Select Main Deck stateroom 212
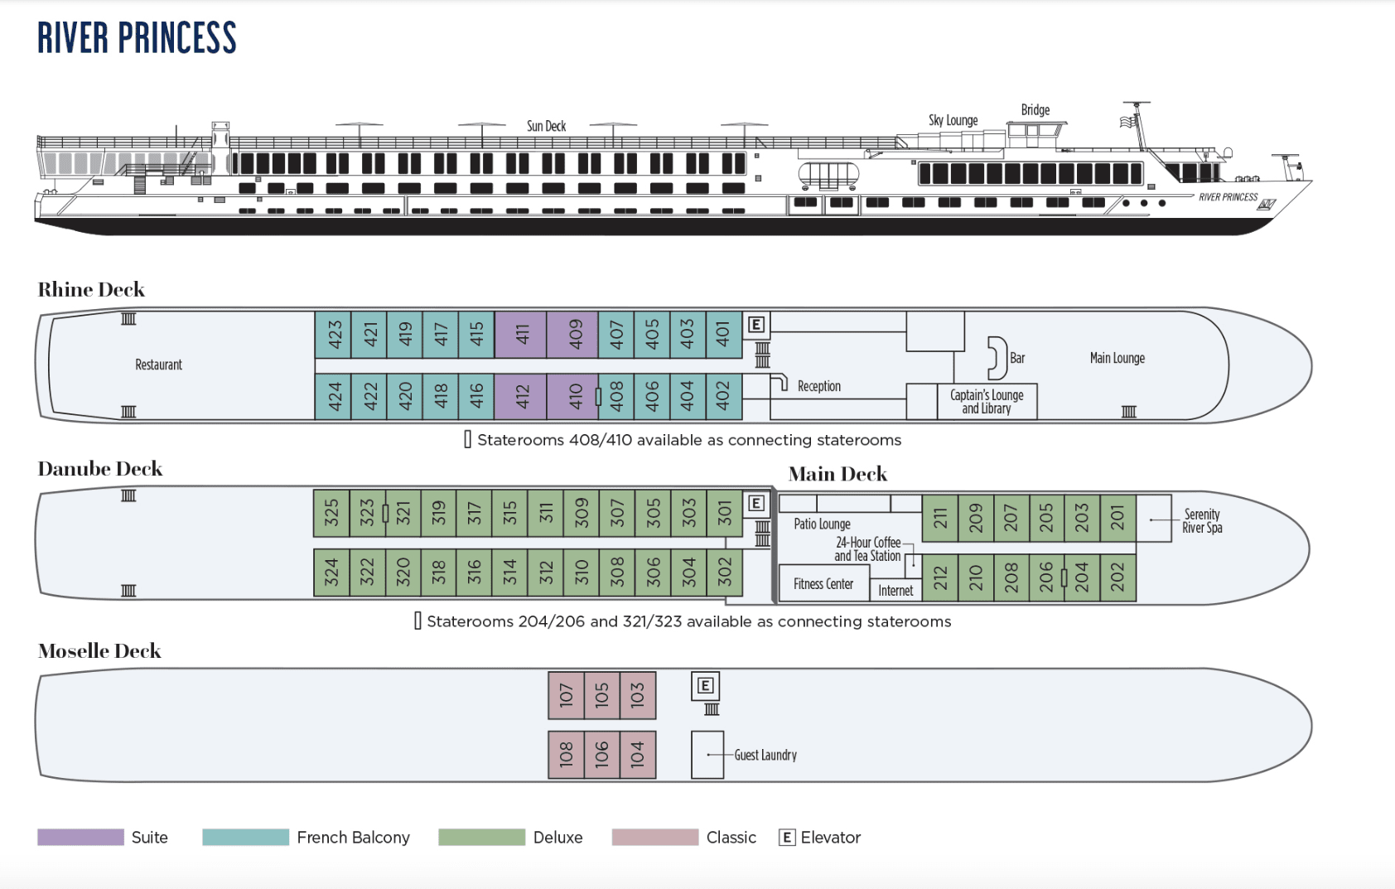Screen dimensions: 1395x889 point(940,577)
